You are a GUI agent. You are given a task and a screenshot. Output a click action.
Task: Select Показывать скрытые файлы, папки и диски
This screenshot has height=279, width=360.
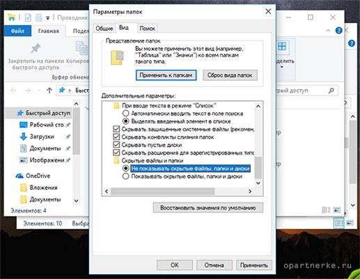click(125, 176)
